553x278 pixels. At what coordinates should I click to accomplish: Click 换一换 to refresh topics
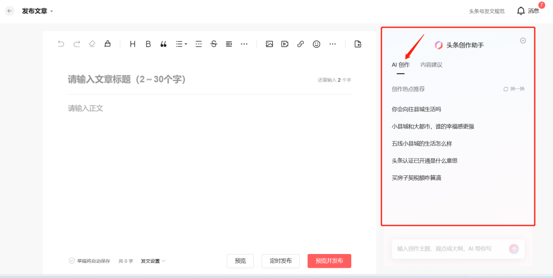pos(514,89)
